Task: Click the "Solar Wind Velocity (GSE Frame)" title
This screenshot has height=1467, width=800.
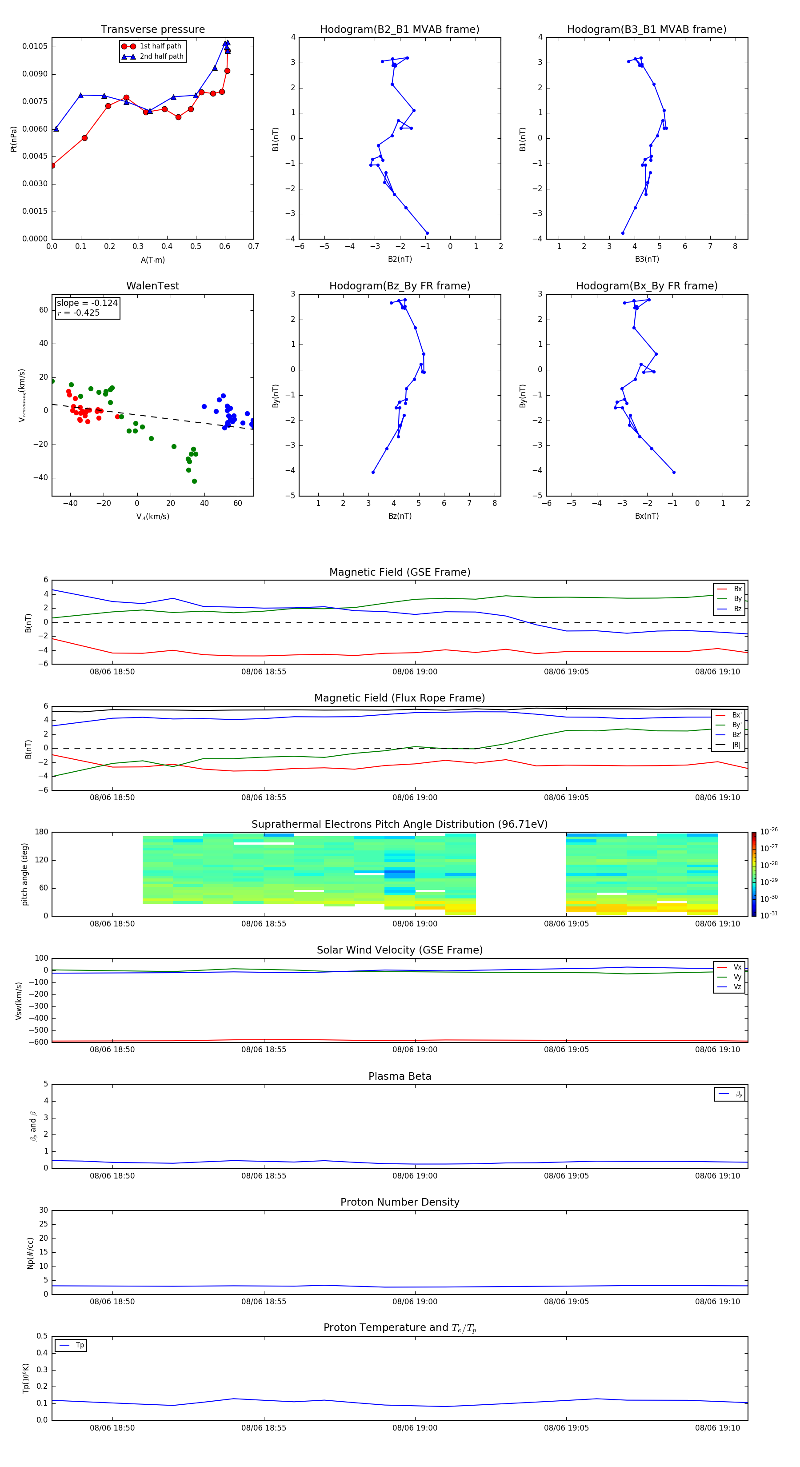Action: (x=400, y=950)
